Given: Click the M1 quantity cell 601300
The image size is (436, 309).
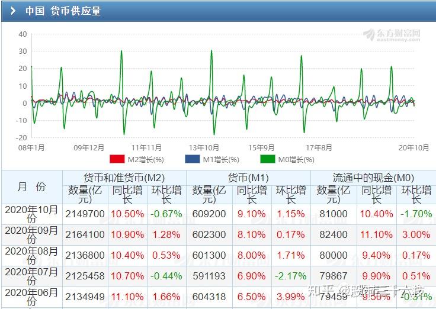Looking at the screenshot, I should coord(209,255).
